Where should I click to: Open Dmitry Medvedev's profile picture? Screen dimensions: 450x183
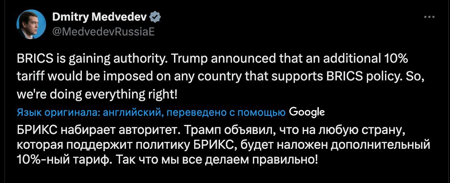coord(31,25)
